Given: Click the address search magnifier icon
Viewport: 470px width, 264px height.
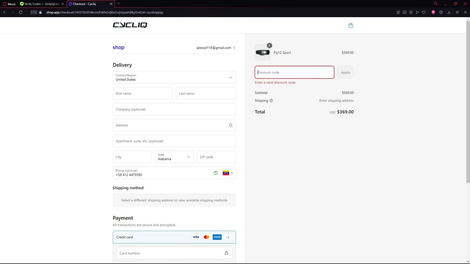Looking at the screenshot, I should click(231, 125).
